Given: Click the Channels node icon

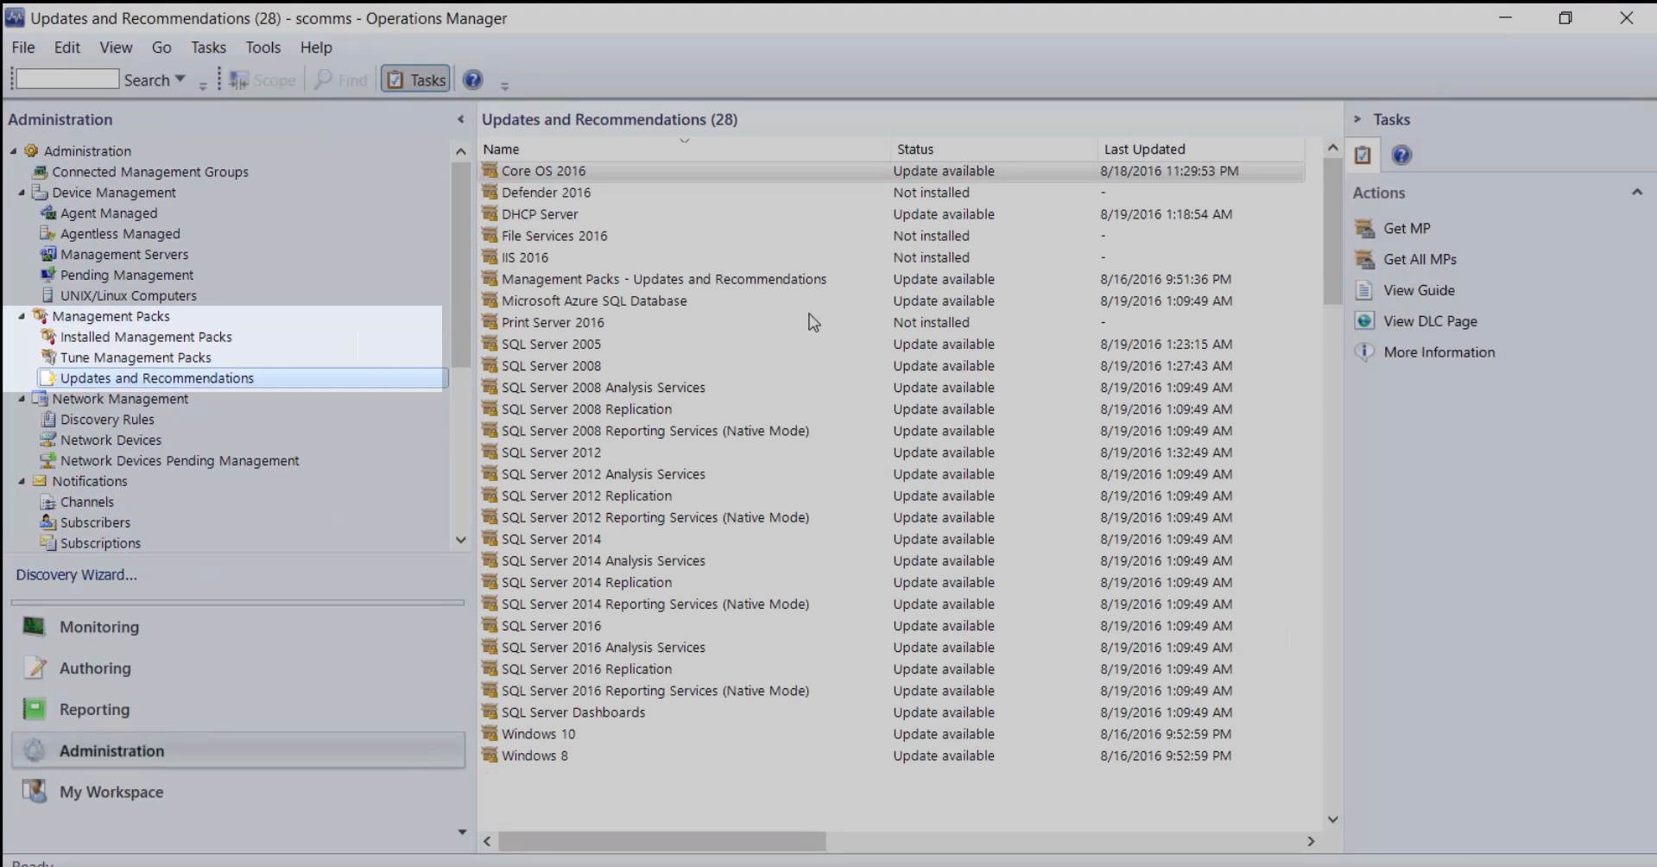Looking at the screenshot, I should [x=48, y=502].
